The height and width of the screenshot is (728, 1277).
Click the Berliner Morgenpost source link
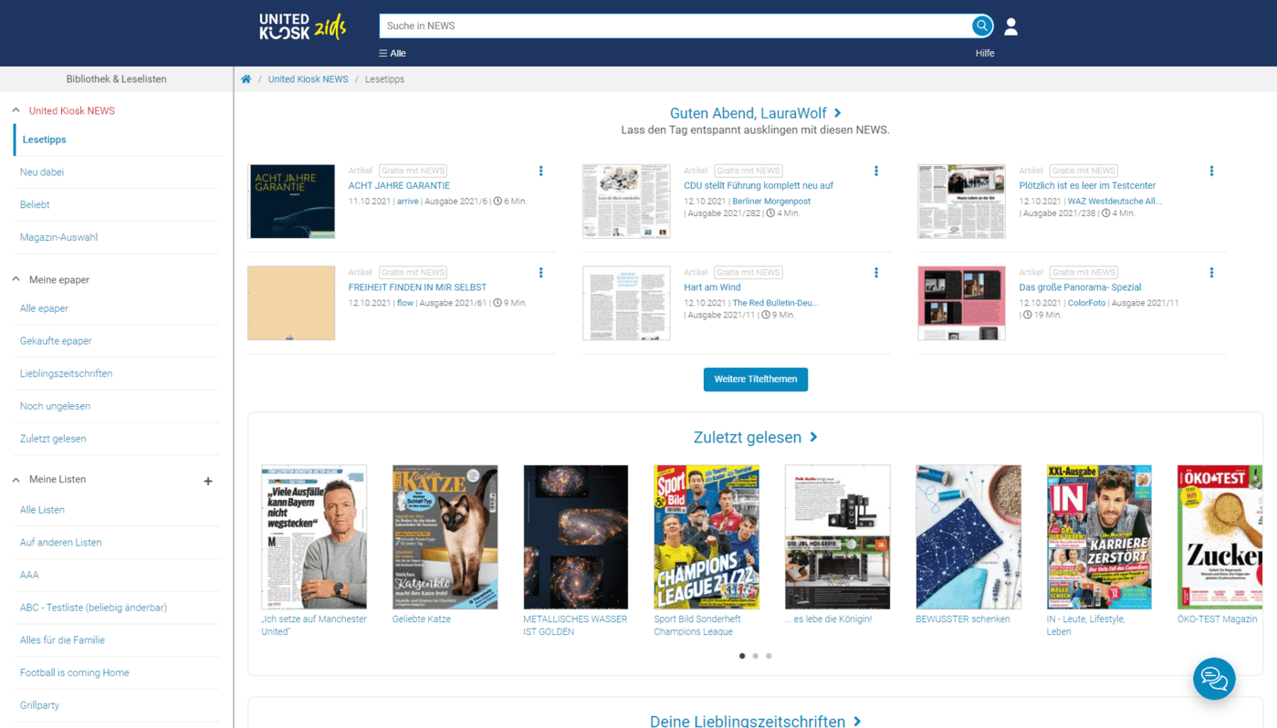point(771,201)
